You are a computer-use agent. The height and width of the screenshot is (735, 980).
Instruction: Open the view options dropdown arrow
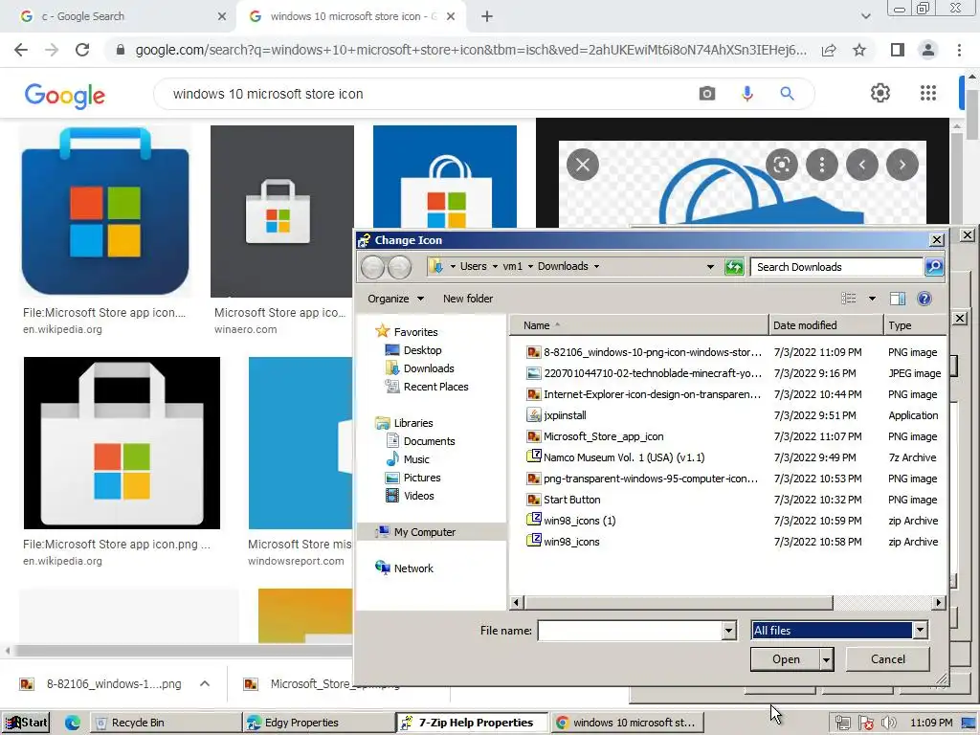point(872,299)
